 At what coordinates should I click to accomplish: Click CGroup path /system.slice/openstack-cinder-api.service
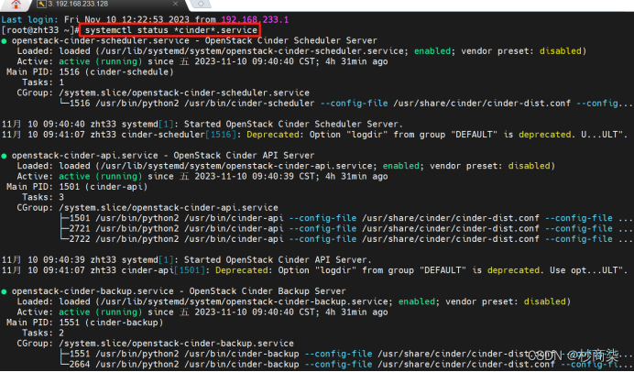pos(169,208)
